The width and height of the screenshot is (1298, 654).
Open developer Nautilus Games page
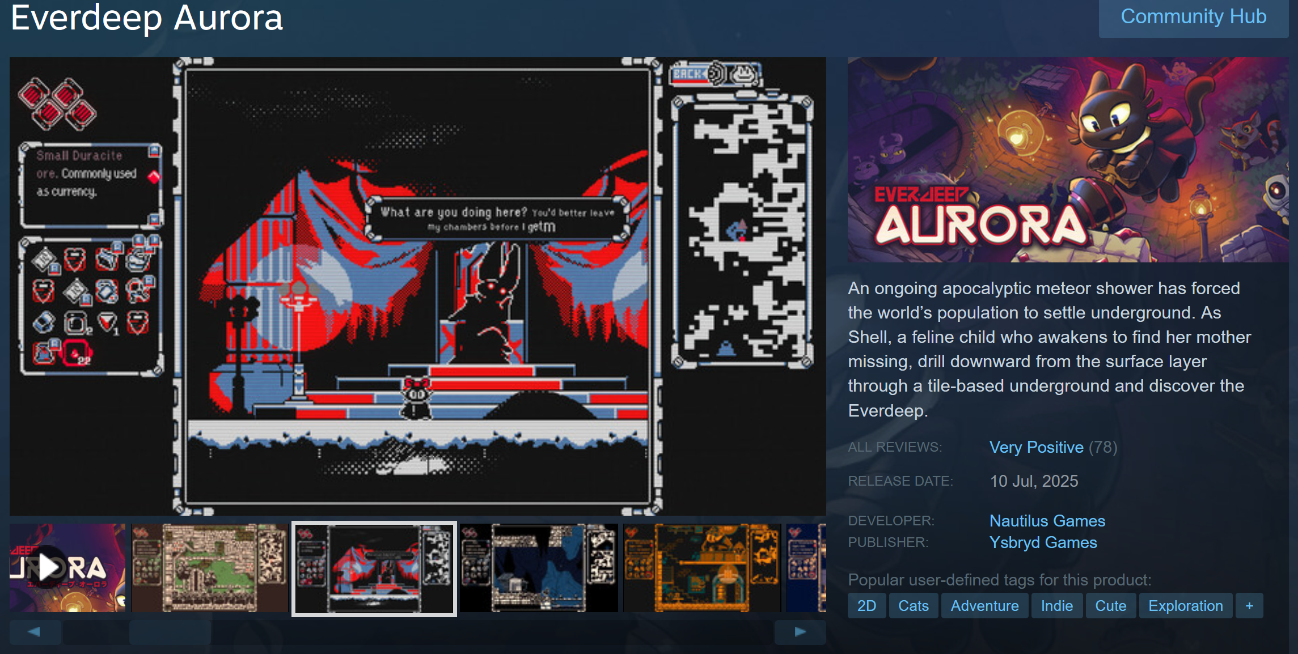tap(1047, 521)
